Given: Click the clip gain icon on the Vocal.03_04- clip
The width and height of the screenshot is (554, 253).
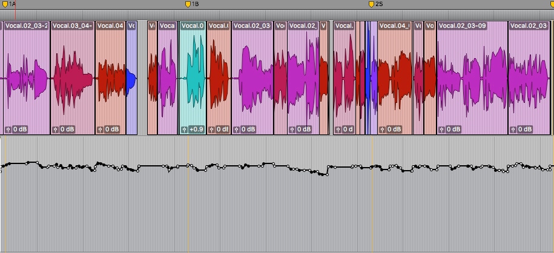Looking at the screenshot, I should pos(55,130).
